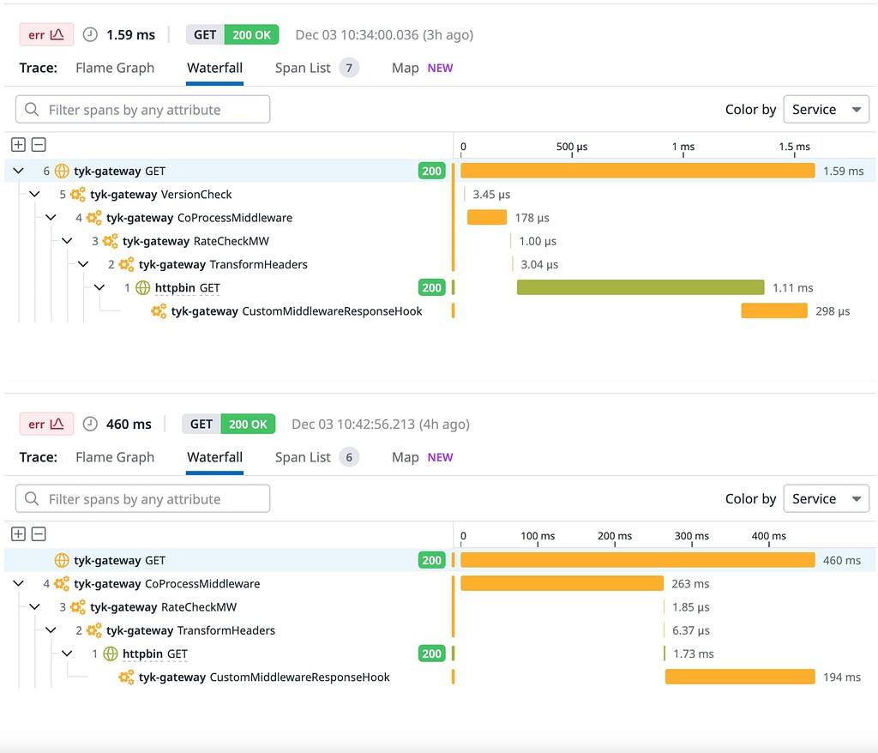The image size is (878, 753).
Task: Click the gear icon beside CoProcessMiddleware
Action: pos(93,217)
